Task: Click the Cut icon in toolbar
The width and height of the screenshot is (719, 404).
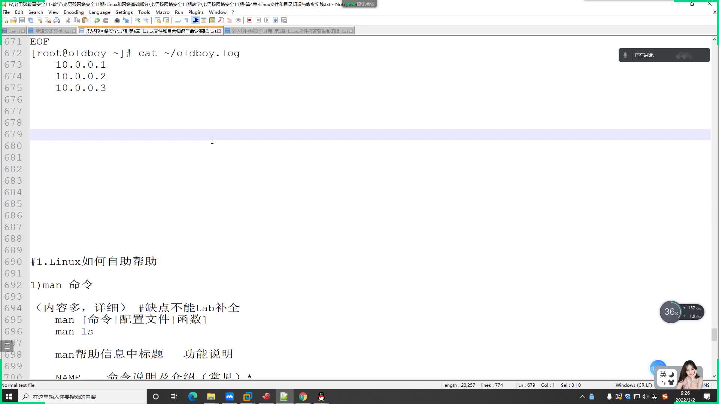Action: tap(68, 20)
